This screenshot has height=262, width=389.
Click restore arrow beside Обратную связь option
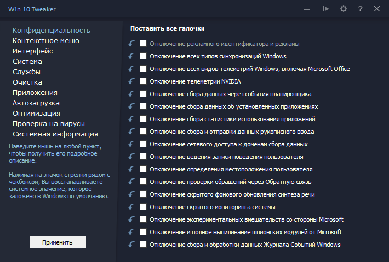pos(131,182)
